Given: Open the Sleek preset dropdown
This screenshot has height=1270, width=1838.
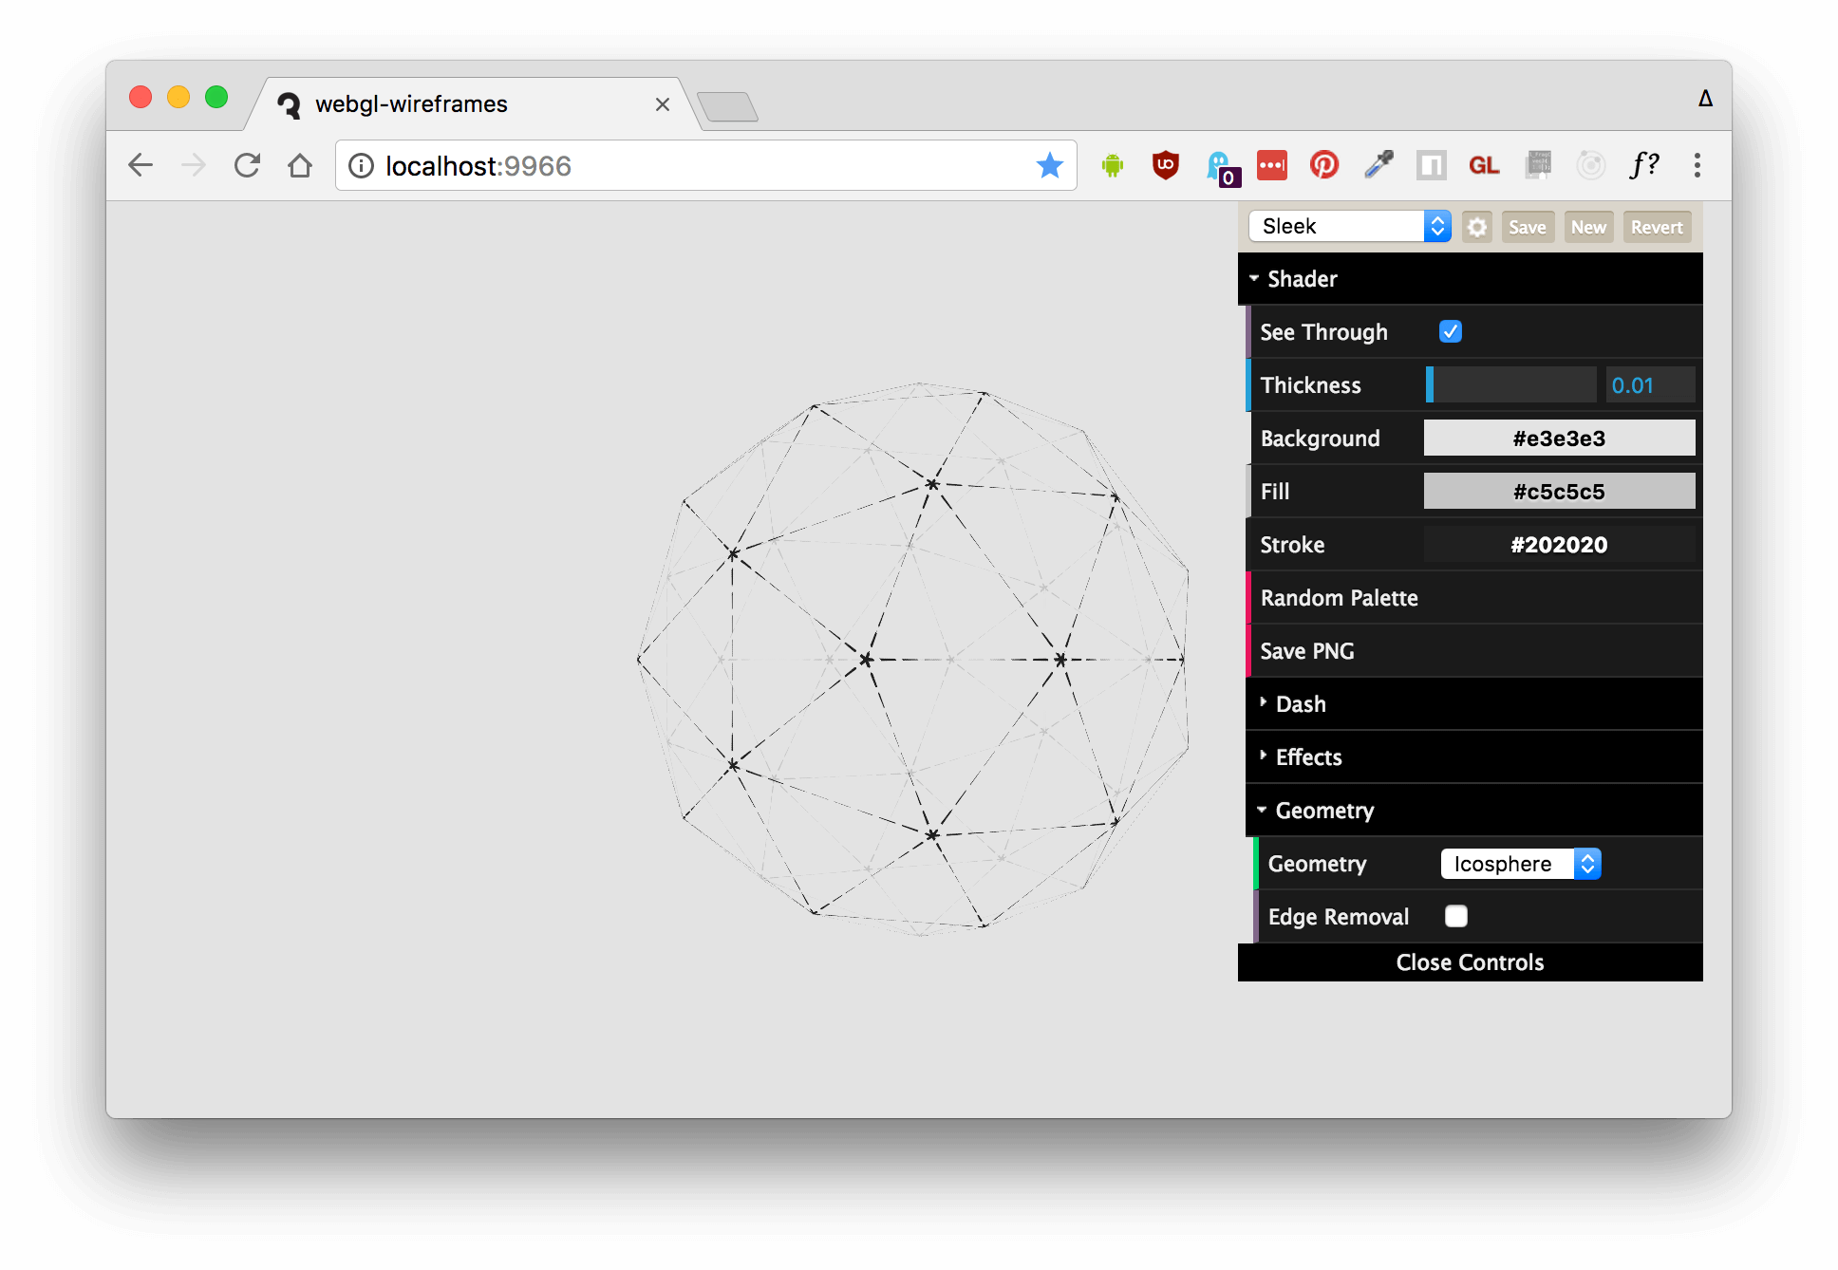Looking at the screenshot, I should coord(1349,227).
